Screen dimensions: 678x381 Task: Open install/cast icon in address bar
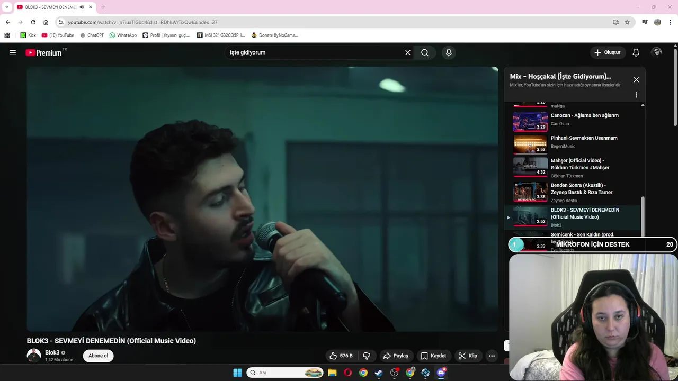(x=615, y=22)
